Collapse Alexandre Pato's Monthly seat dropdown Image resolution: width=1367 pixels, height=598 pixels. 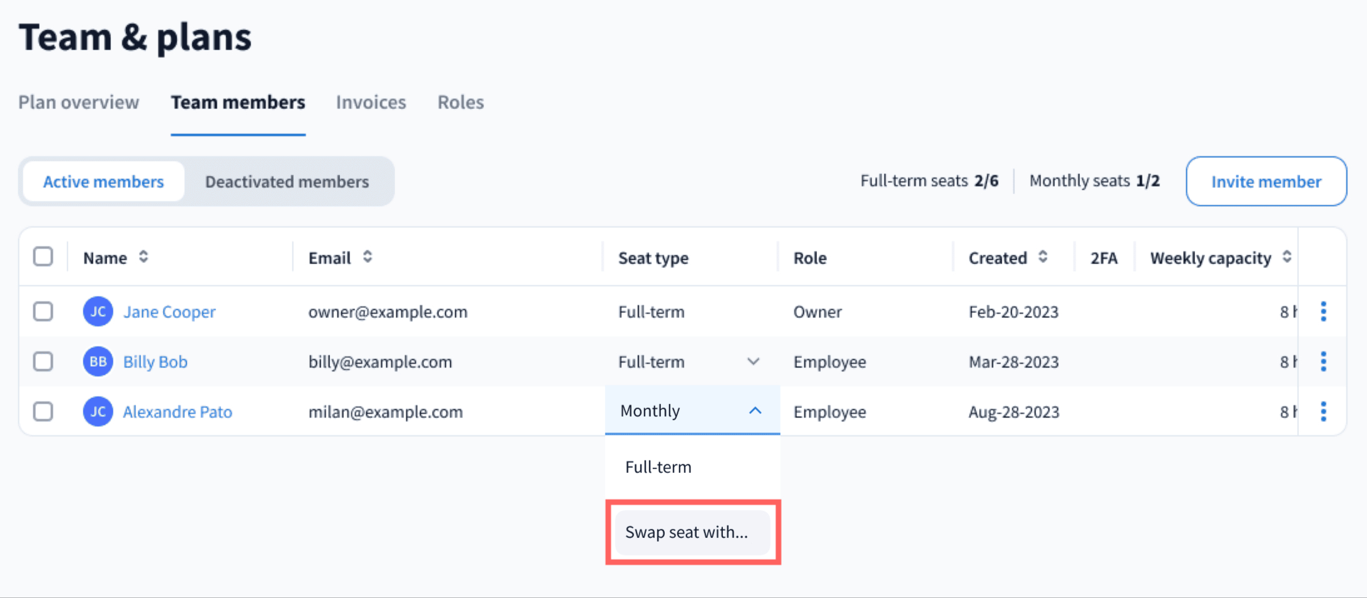[x=755, y=411]
